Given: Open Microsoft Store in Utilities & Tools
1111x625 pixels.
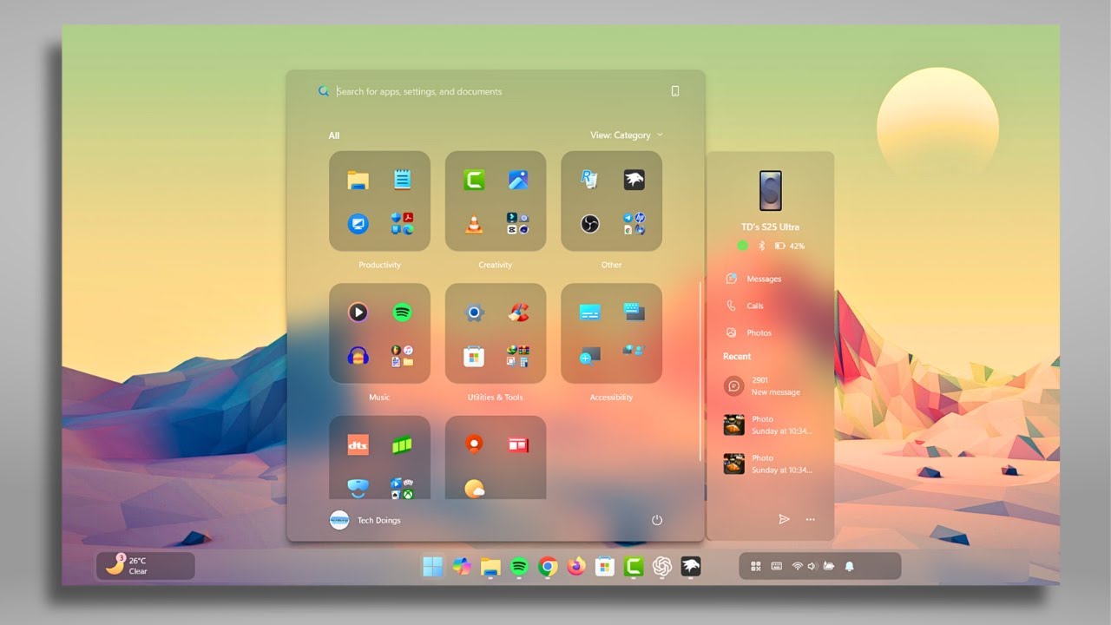Looking at the screenshot, I should 474,356.
